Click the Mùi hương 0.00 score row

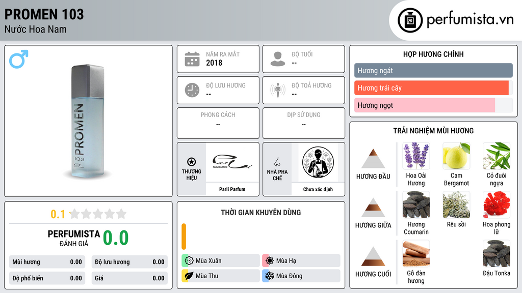click(x=47, y=262)
